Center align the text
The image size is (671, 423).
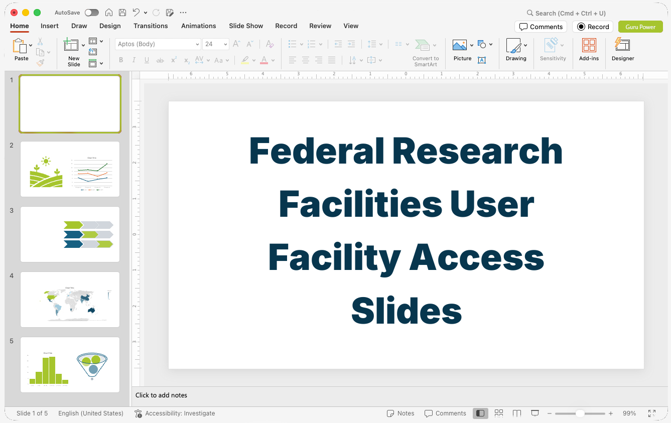[x=305, y=60]
